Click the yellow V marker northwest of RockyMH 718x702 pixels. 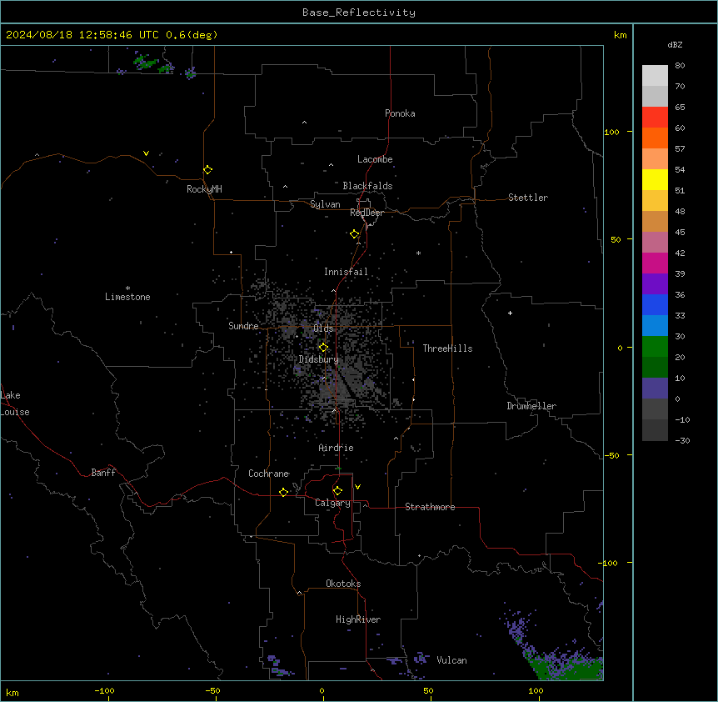click(x=146, y=153)
